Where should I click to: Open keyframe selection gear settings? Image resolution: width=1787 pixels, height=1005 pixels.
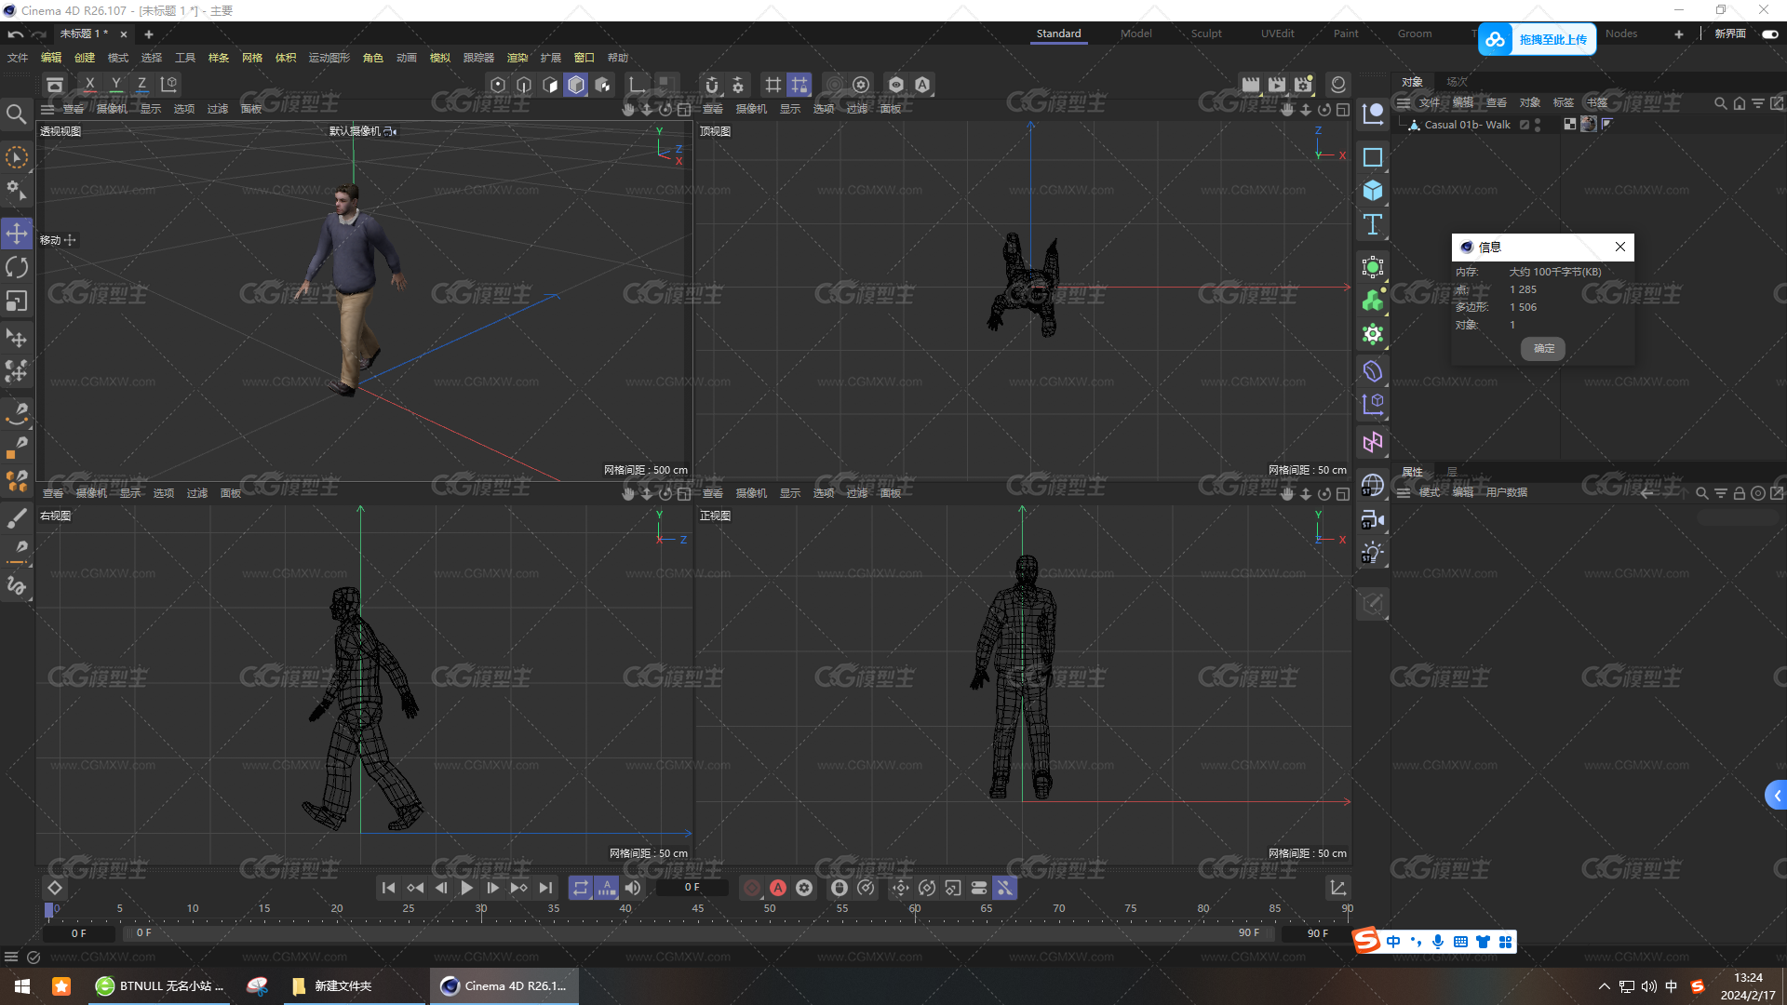coord(804,888)
